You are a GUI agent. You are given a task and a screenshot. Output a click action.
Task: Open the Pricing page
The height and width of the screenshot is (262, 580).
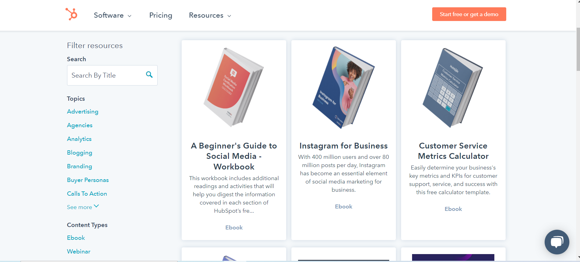tap(161, 15)
